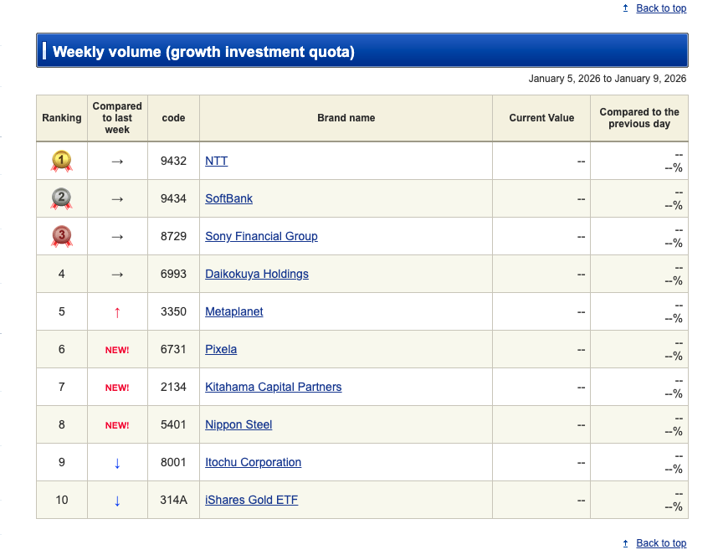Viewport: 718px width, 560px height.
Task: Click the silver second-place medal icon
Action: [x=61, y=198]
